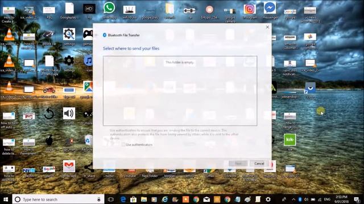The image size is (364, 204).
Task: Open the Mail app from the taskbar
Action: click(x=206, y=199)
